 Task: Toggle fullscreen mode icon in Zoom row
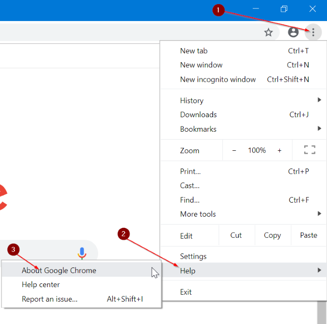[309, 150]
